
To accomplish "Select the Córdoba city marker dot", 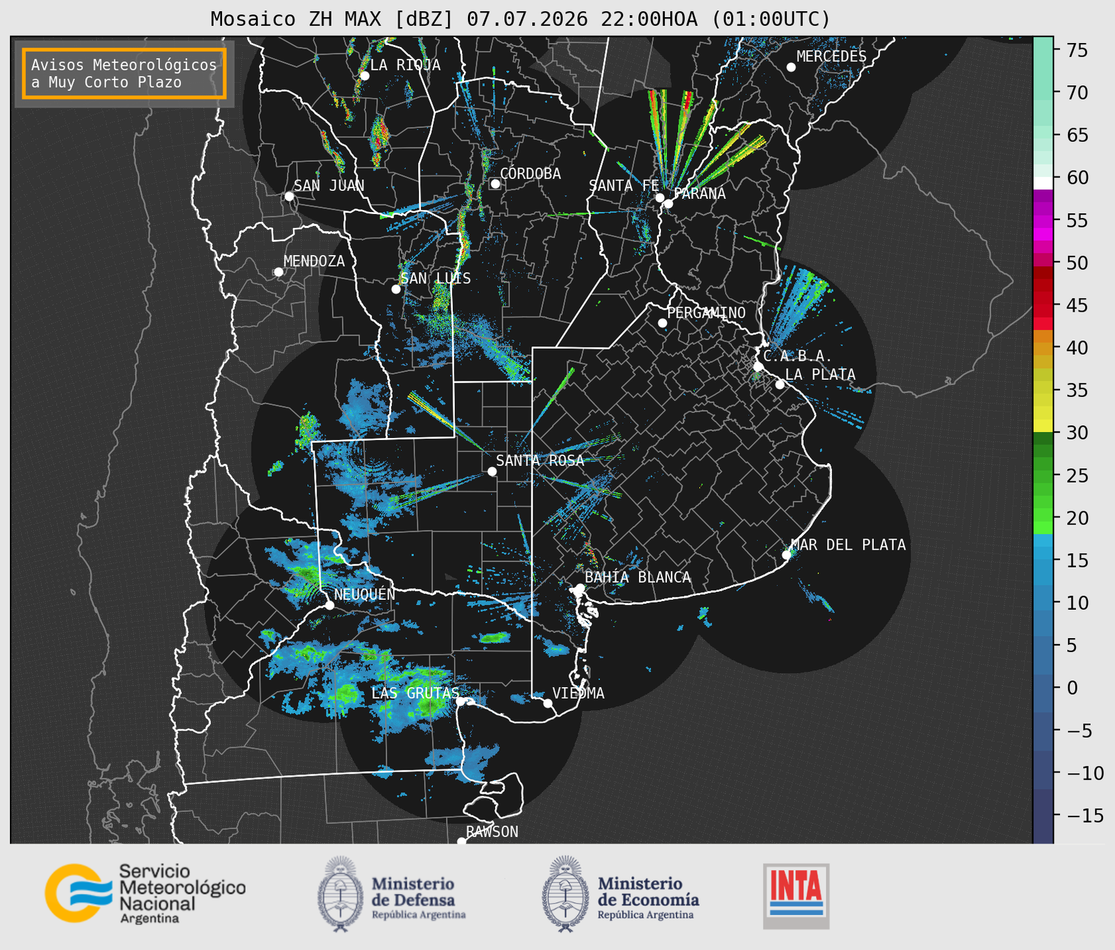I will click(x=495, y=184).
